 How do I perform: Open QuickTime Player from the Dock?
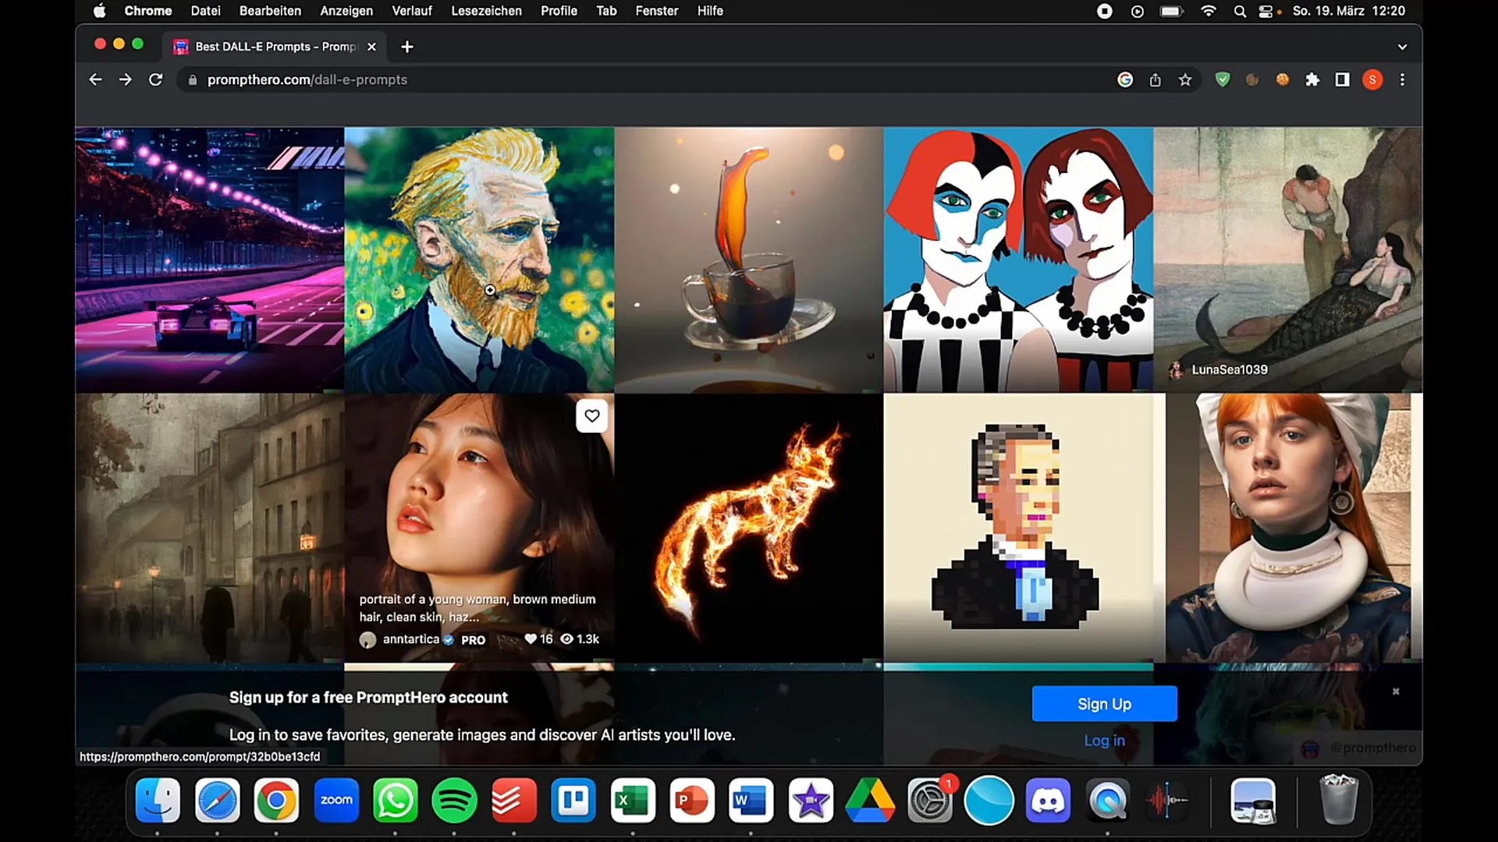click(1107, 801)
